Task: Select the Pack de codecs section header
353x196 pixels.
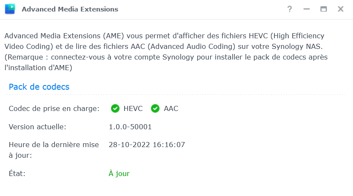Action: tap(39, 87)
